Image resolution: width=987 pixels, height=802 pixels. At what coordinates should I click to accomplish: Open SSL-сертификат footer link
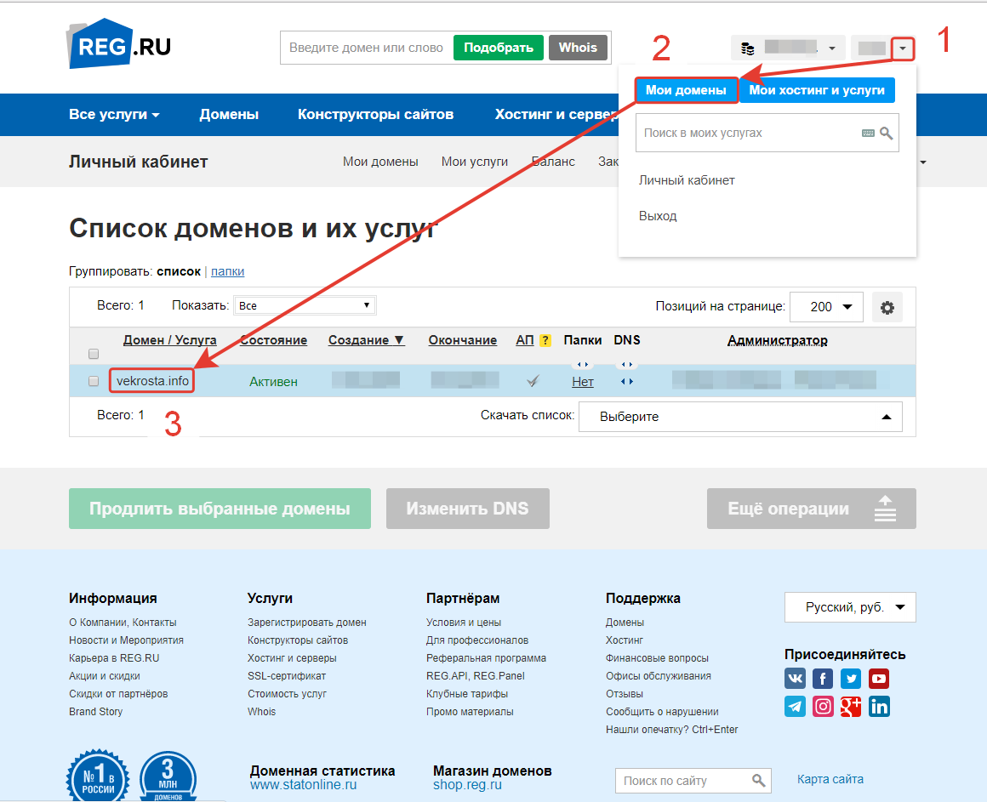(x=287, y=676)
